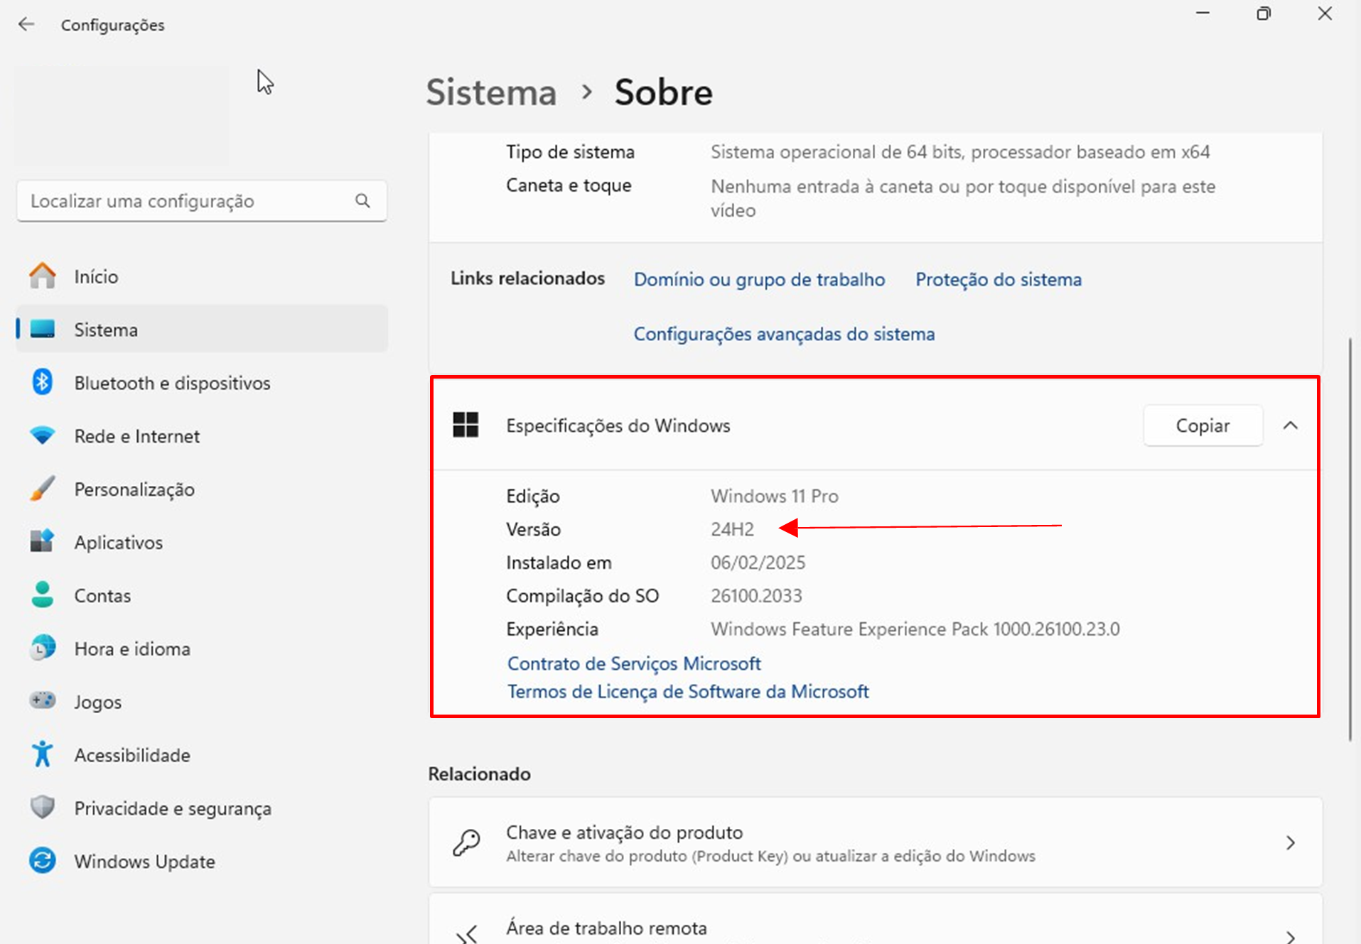The width and height of the screenshot is (1361, 944).
Task: Click the Windows Update sync icon
Action: (x=43, y=861)
